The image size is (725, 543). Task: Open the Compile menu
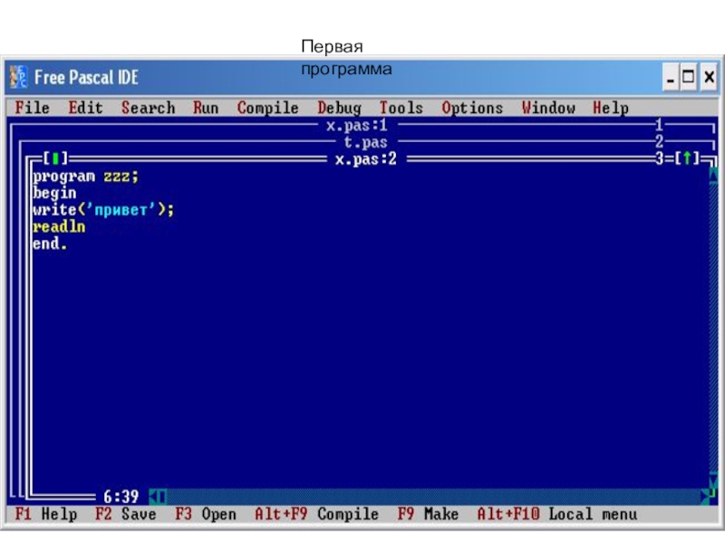[x=267, y=108]
